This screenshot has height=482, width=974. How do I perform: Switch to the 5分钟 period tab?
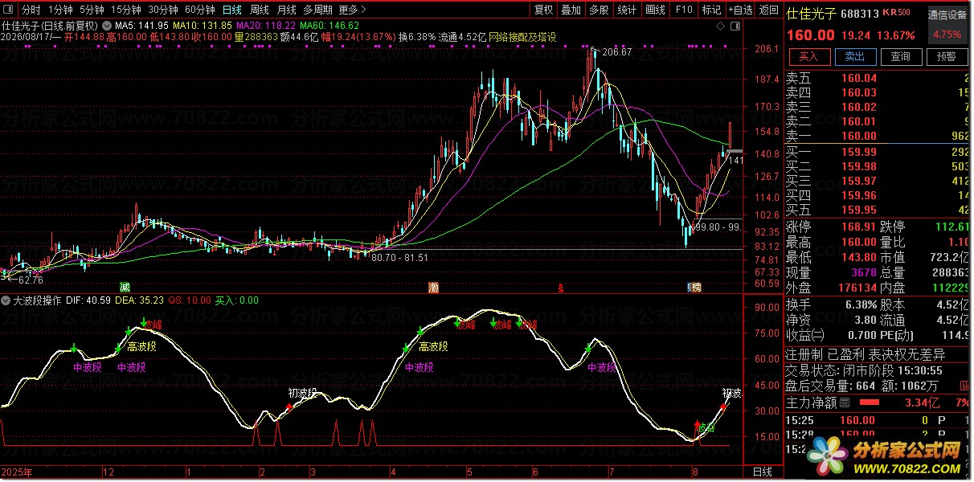[92, 10]
